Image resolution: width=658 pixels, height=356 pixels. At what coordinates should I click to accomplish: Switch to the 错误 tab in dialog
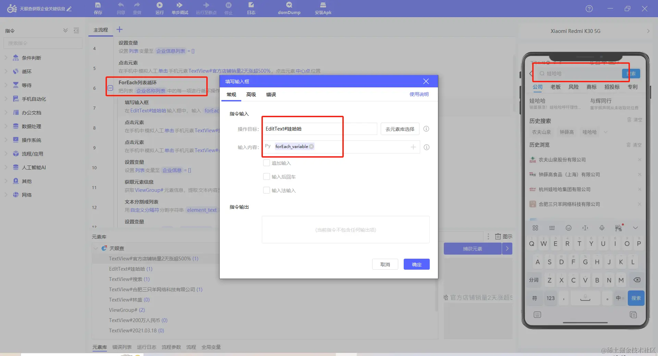click(271, 95)
